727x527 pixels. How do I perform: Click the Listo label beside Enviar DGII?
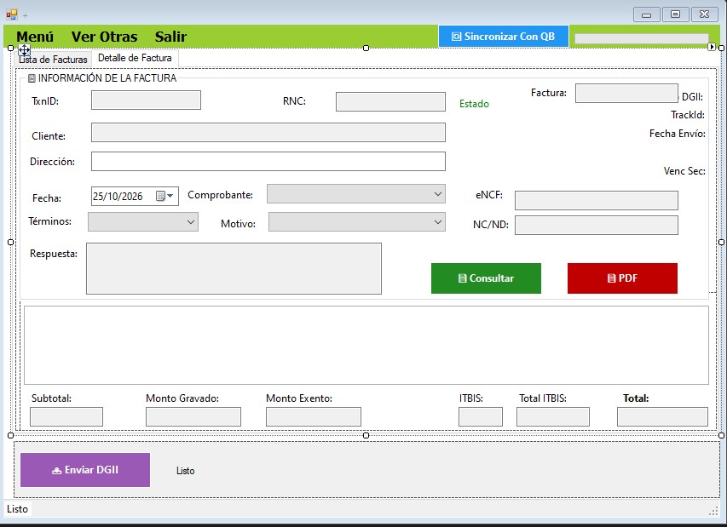(186, 471)
